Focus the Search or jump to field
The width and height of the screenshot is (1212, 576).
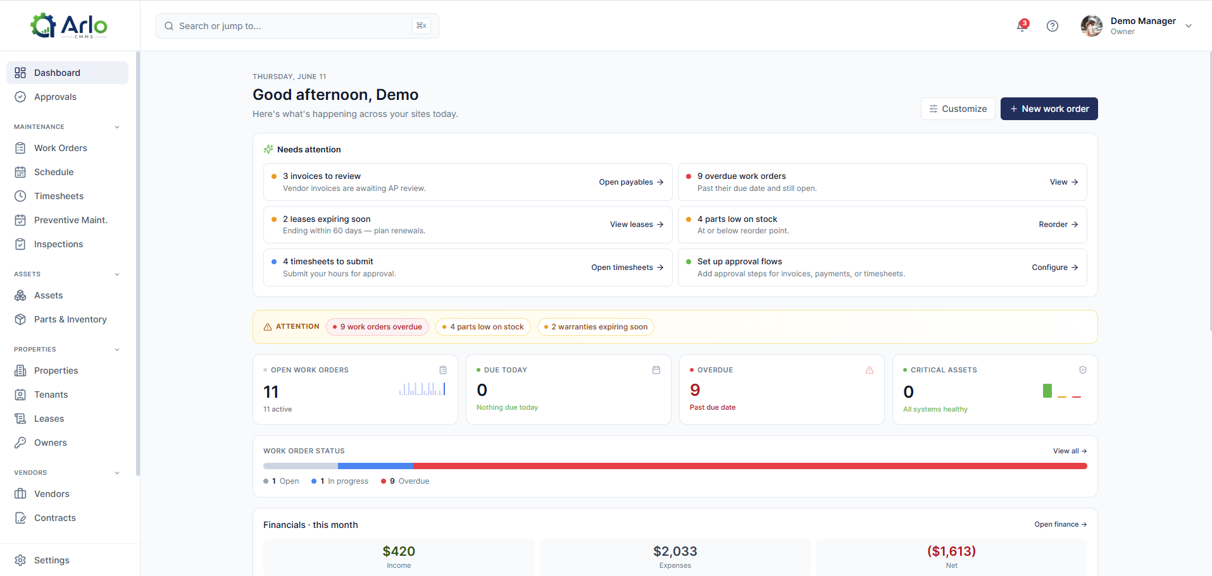[297, 26]
